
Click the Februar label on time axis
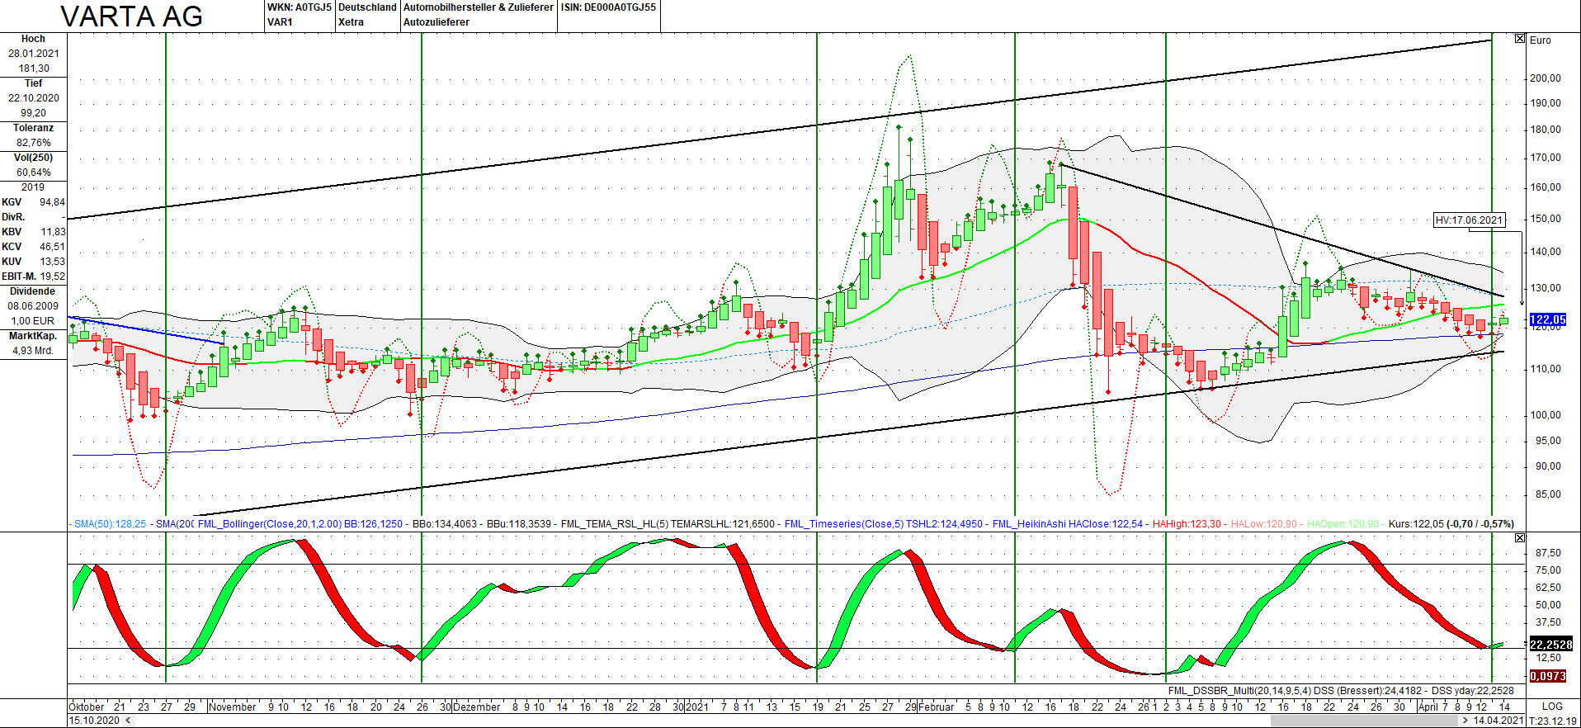click(936, 707)
